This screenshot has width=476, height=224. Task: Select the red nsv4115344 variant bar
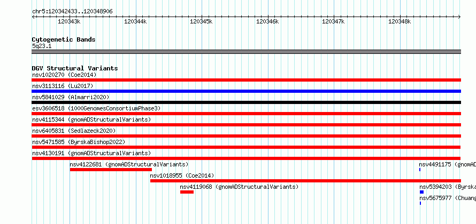click(x=246, y=125)
